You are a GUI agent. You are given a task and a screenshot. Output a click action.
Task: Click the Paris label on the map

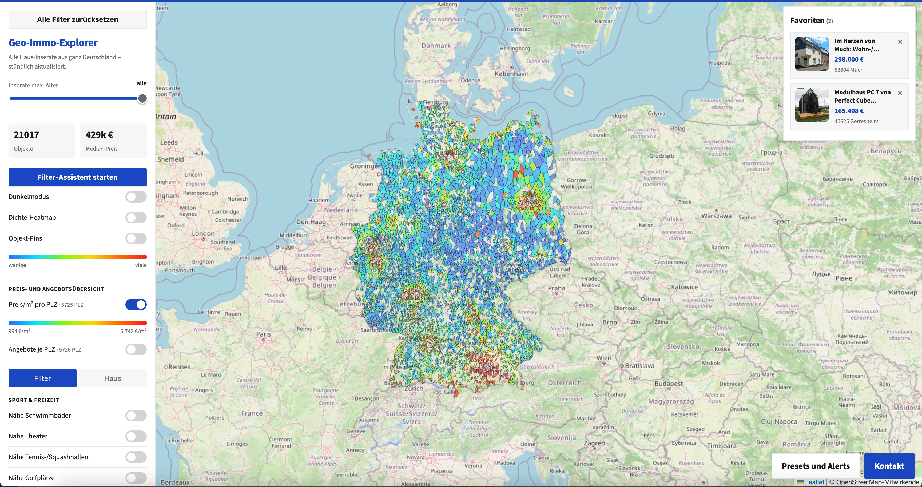click(x=263, y=334)
